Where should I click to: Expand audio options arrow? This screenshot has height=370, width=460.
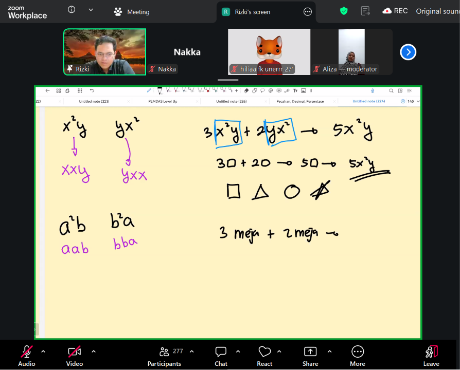point(43,351)
